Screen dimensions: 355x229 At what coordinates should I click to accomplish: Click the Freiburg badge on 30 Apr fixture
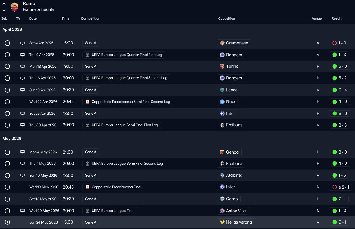[222, 125]
